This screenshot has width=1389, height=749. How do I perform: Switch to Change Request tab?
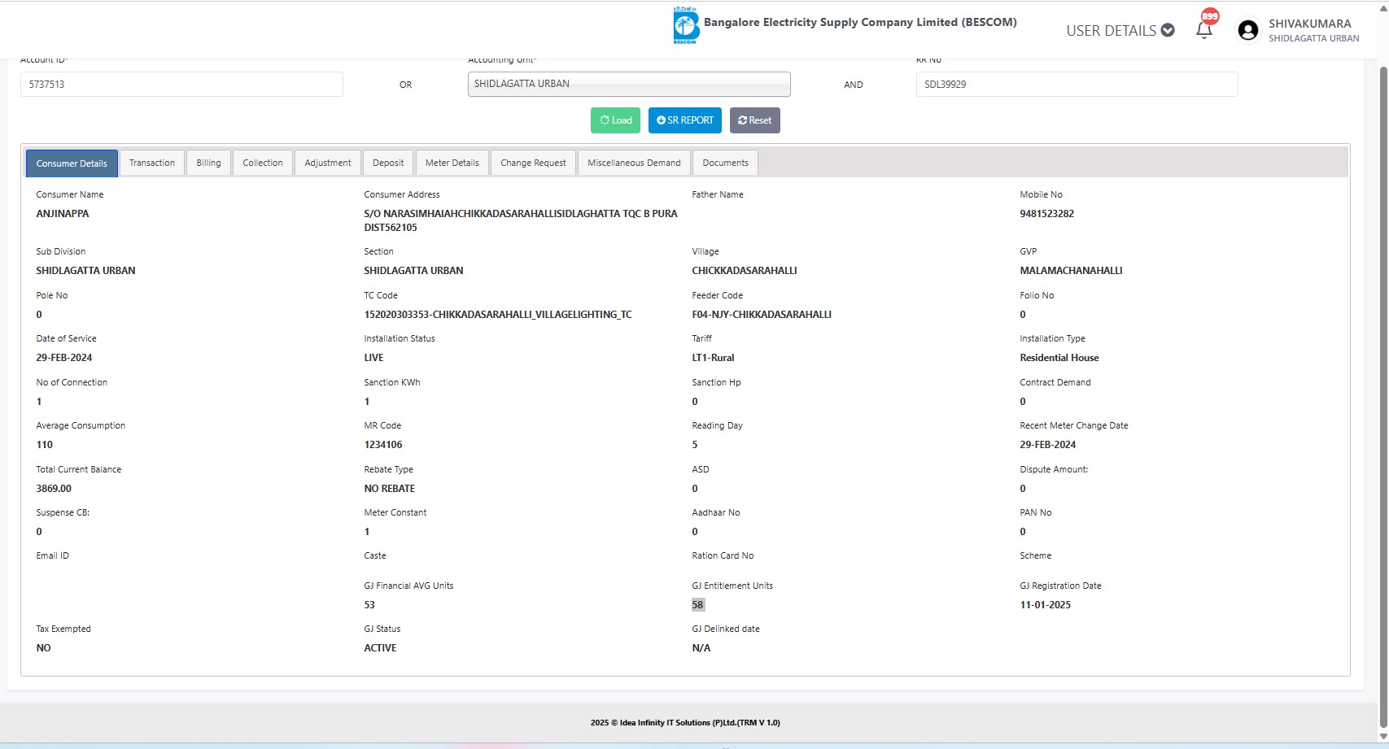(533, 163)
